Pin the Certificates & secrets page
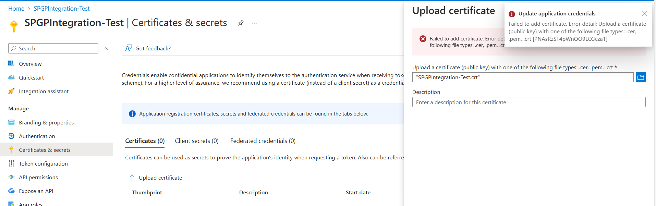 pyautogui.click(x=241, y=23)
